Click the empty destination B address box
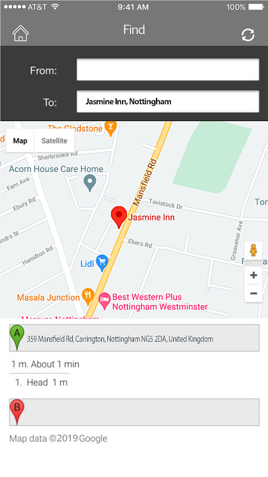268x477 pixels. (134, 412)
